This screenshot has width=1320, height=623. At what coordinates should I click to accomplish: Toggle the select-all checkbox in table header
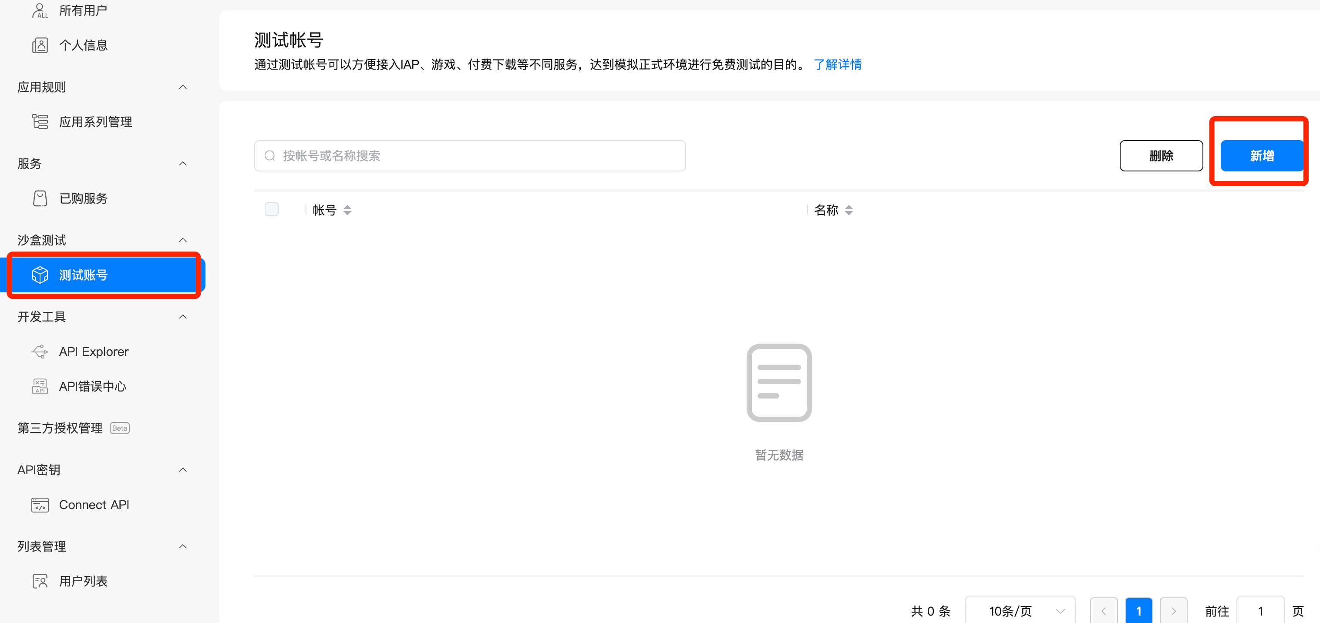(x=272, y=209)
